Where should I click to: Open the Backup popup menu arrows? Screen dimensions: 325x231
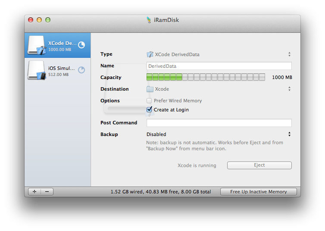click(289, 134)
